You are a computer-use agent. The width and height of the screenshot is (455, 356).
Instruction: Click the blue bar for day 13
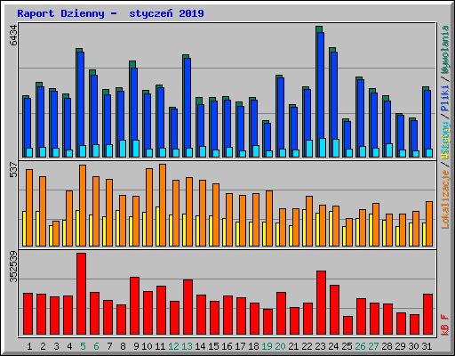188,108
